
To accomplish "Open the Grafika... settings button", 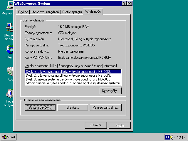I will tap(73, 108).
